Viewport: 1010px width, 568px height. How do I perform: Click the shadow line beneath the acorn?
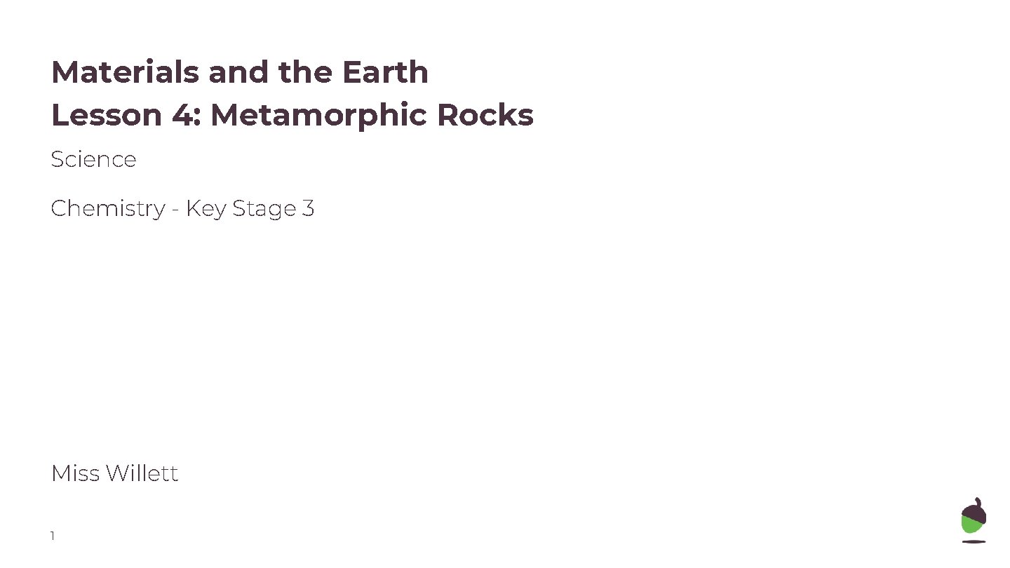(974, 541)
